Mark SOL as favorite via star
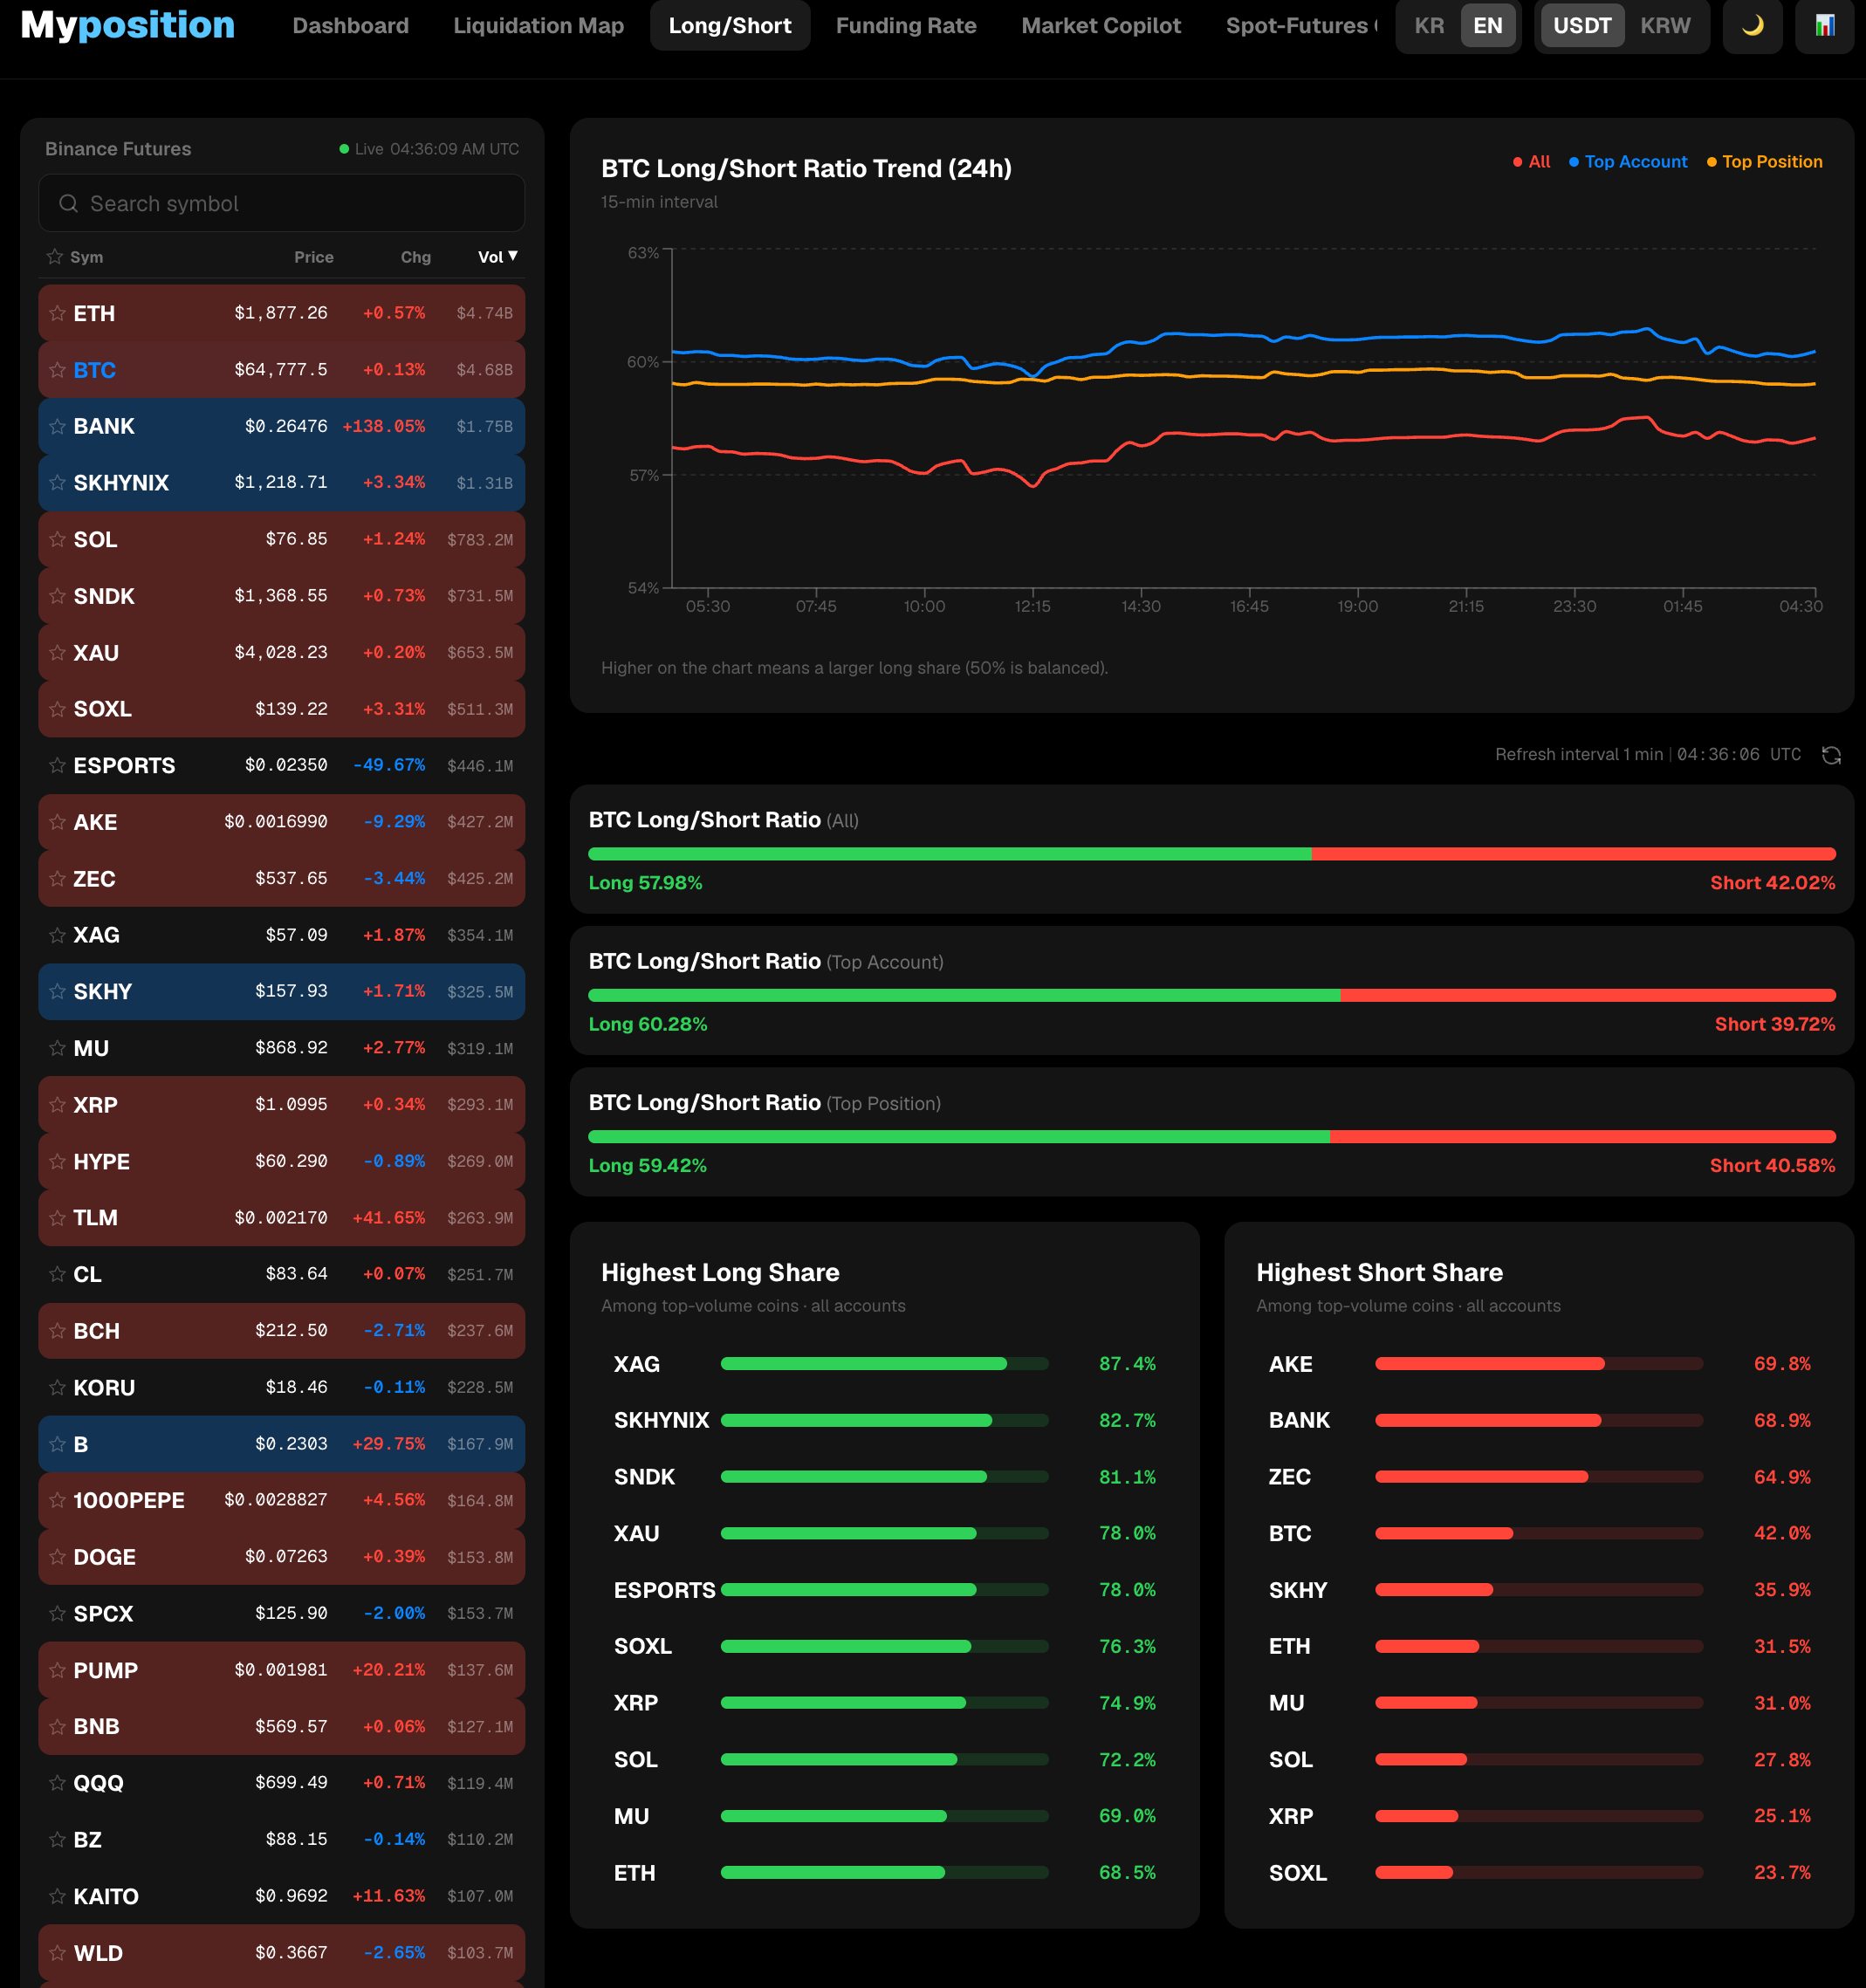 point(58,539)
